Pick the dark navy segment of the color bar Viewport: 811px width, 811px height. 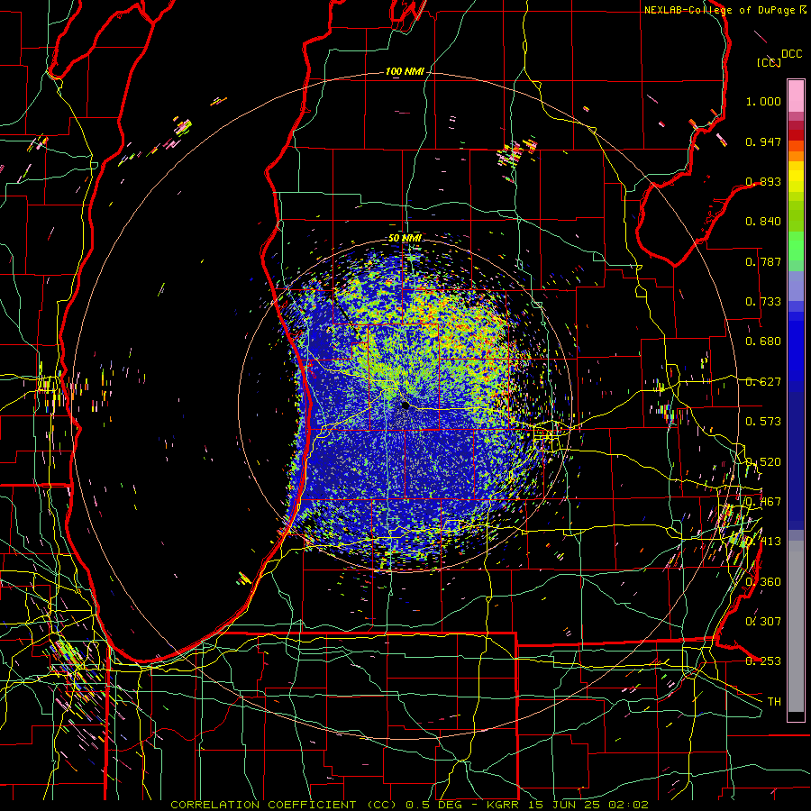[796, 460]
